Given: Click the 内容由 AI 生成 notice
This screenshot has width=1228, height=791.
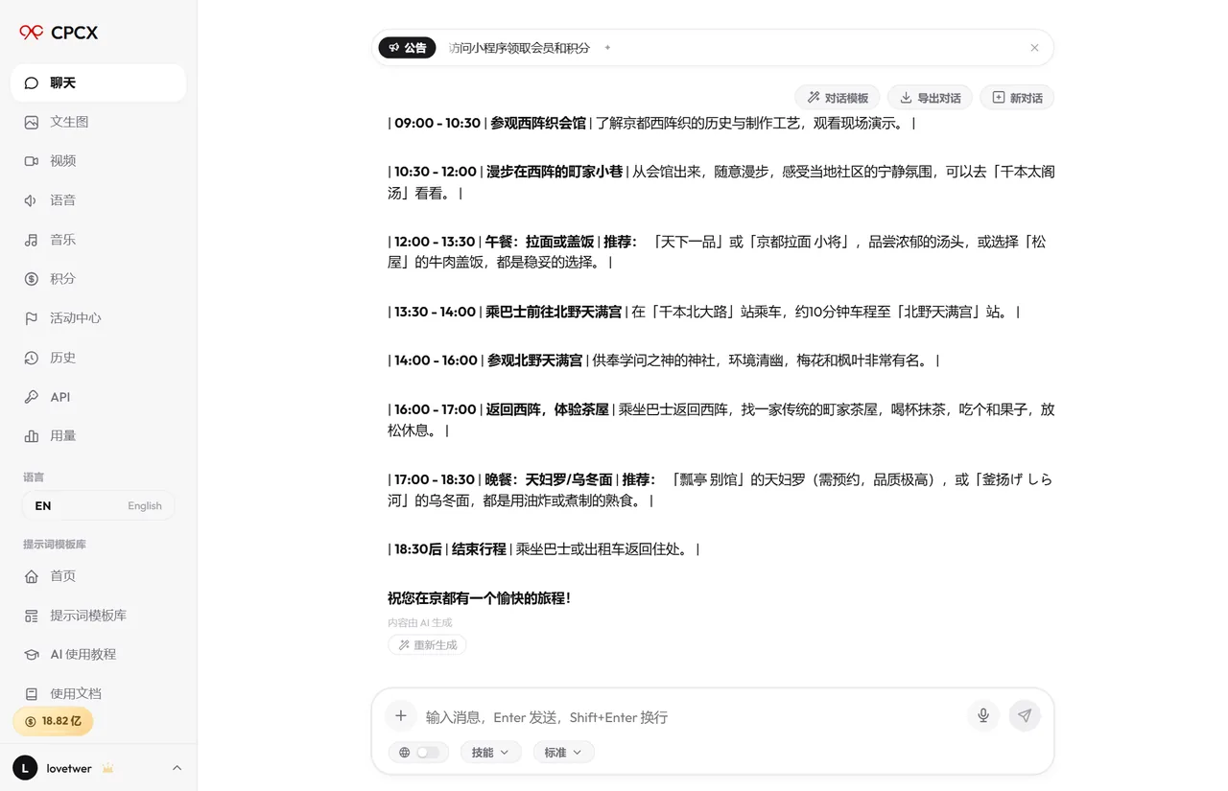Looking at the screenshot, I should click(x=419, y=623).
